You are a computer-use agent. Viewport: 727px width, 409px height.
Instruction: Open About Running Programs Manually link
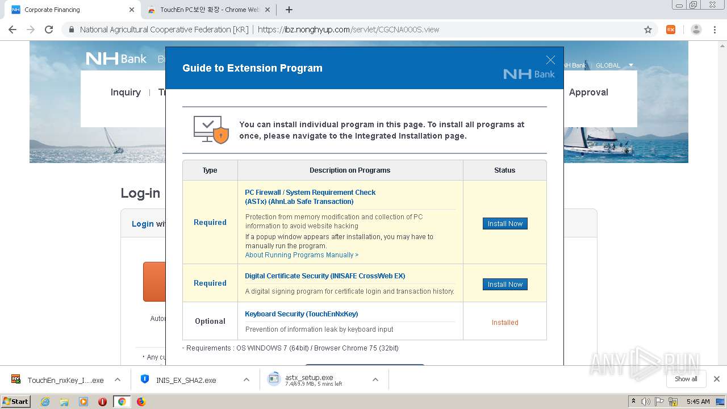tap(302, 255)
